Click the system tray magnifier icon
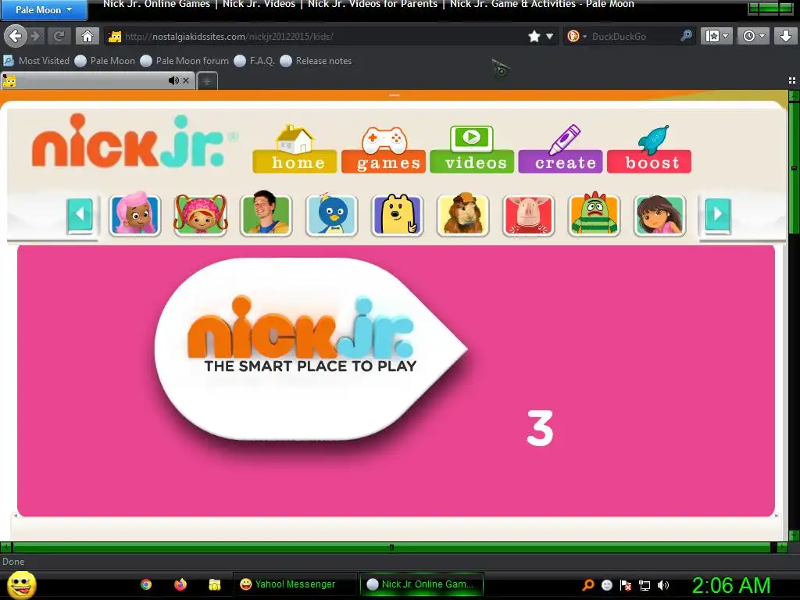800x600 pixels. pyautogui.click(x=588, y=585)
